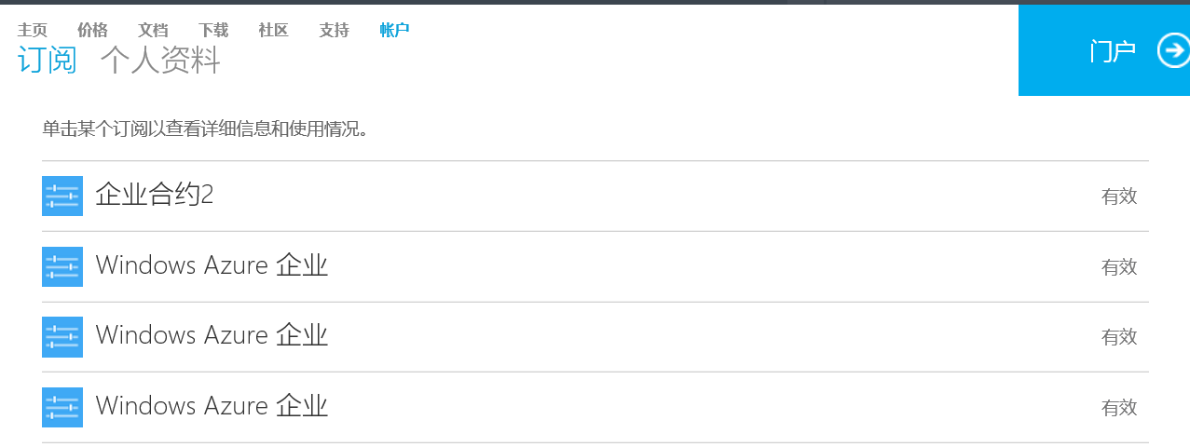The height and width of the screenshot is (447, 1190).
Task: Visit the 社区 navigation link
Action: tap(274, 30)
